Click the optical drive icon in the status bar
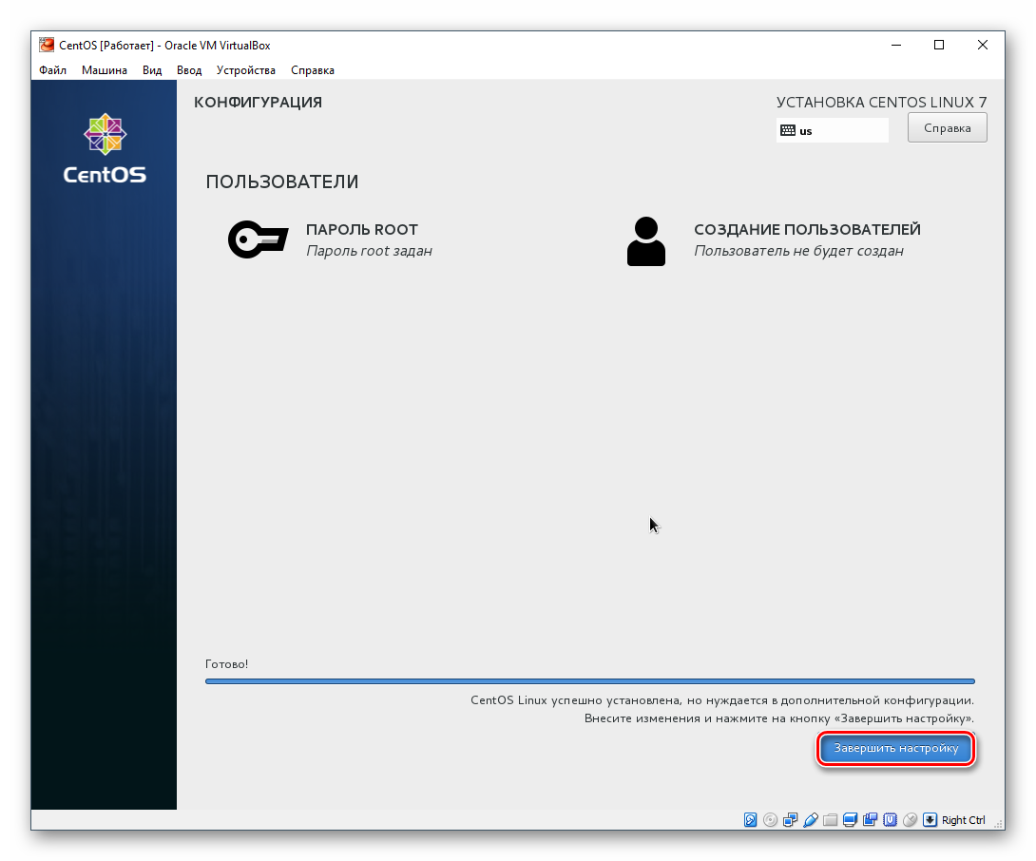1036x861 pixels. point(768,819)
